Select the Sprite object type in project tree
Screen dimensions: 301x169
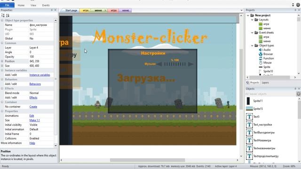point(267,67)
